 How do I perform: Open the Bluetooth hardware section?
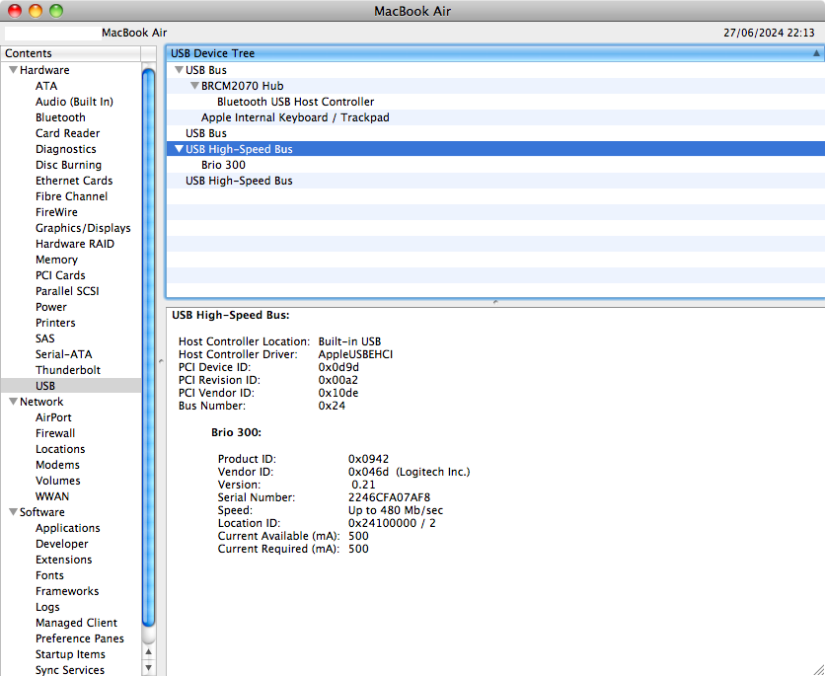(60, 117)
